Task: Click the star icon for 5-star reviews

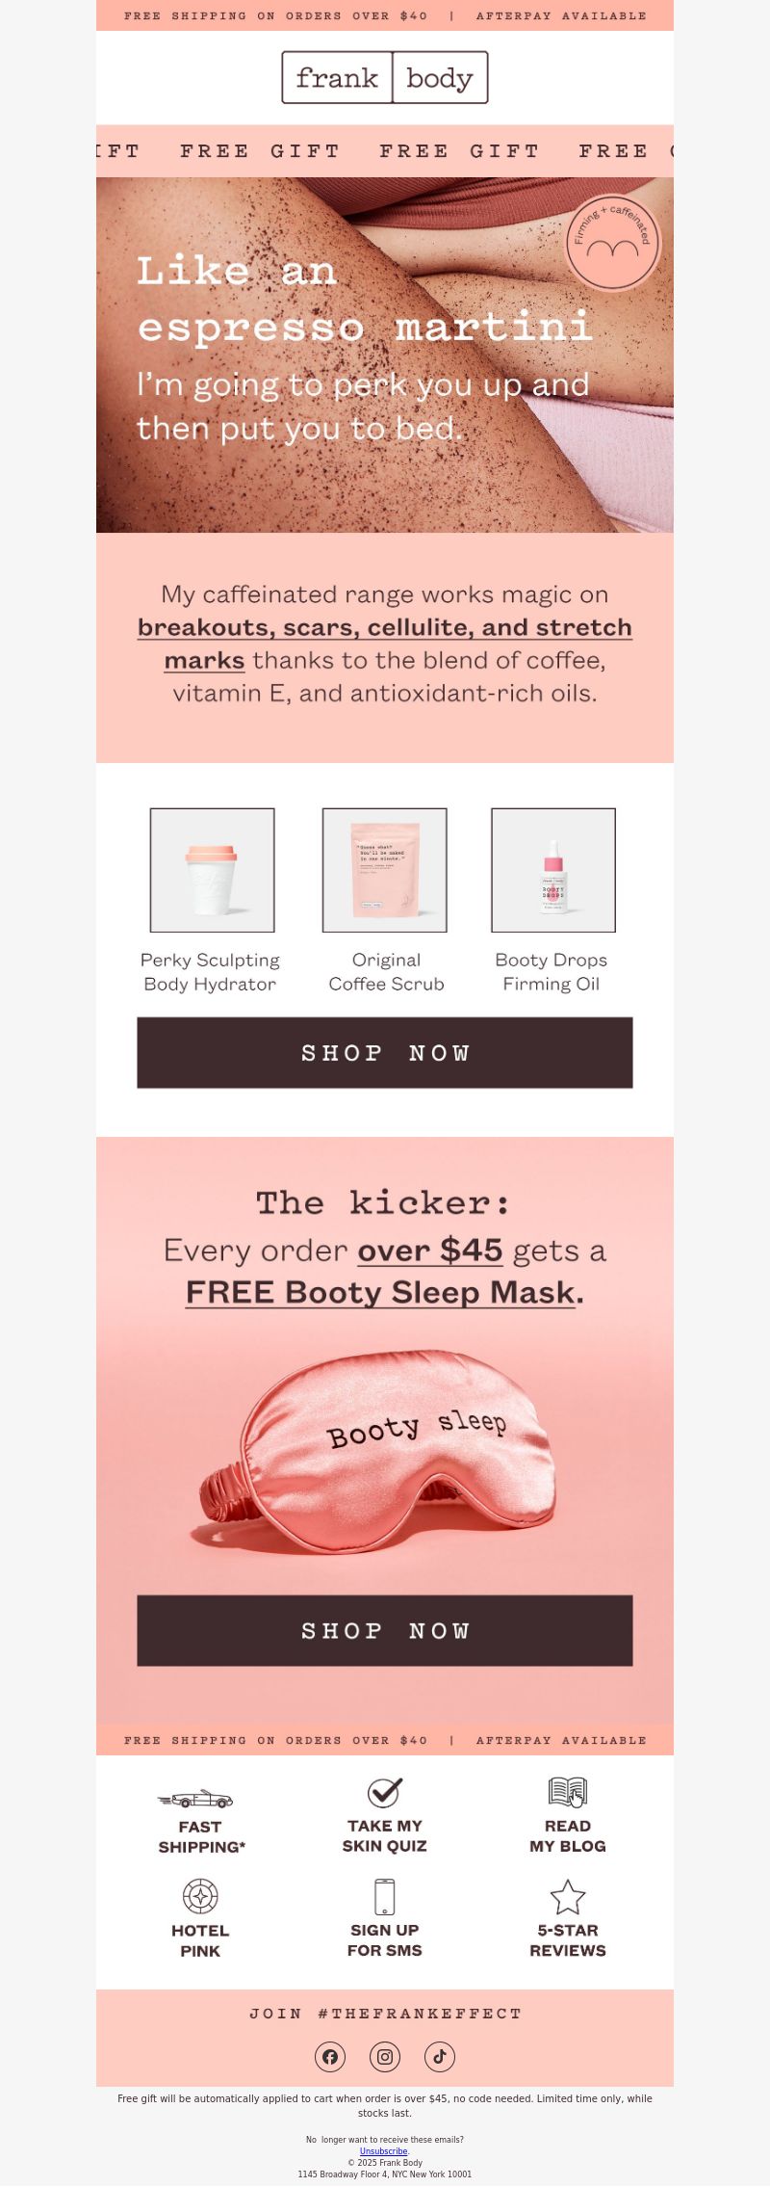Action: pos(568,1897)
